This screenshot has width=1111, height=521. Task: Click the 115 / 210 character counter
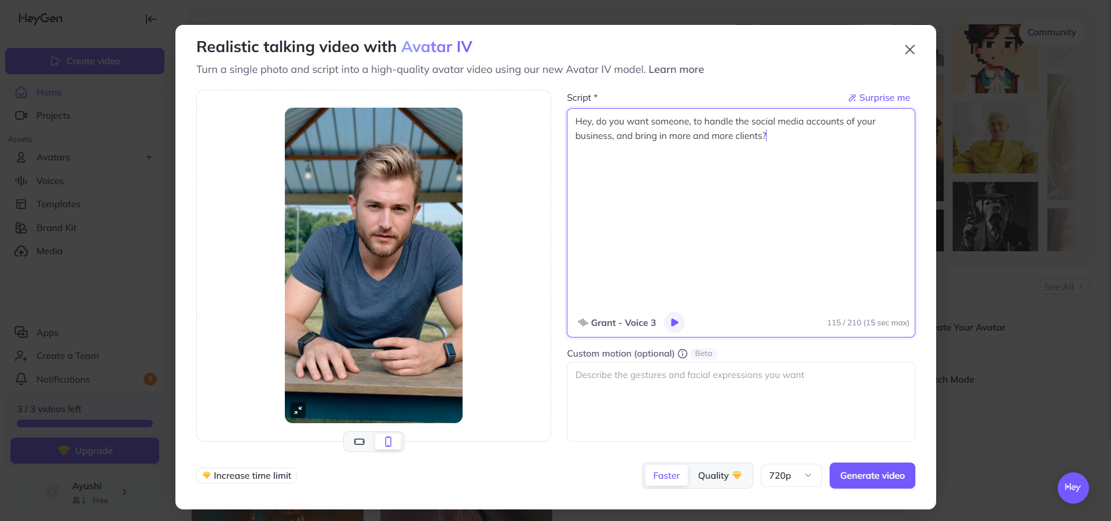pos(868,323)
